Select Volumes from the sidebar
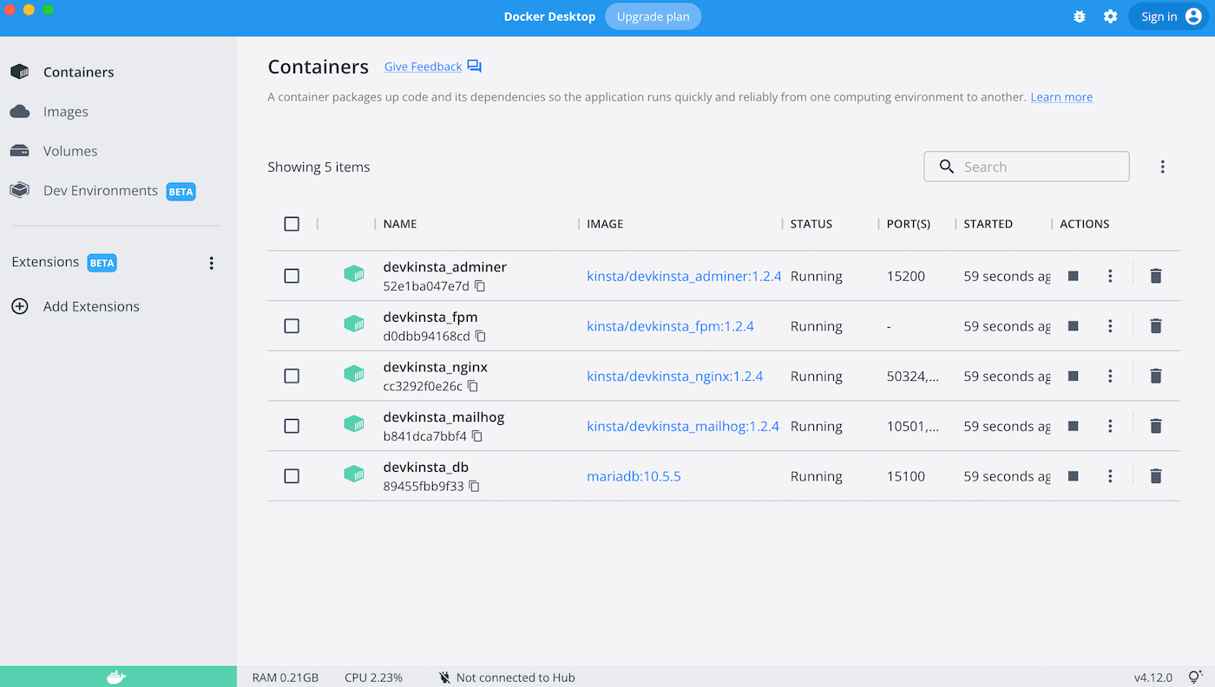The width and height of the screenshot is (1215, 687). (69, 150)
